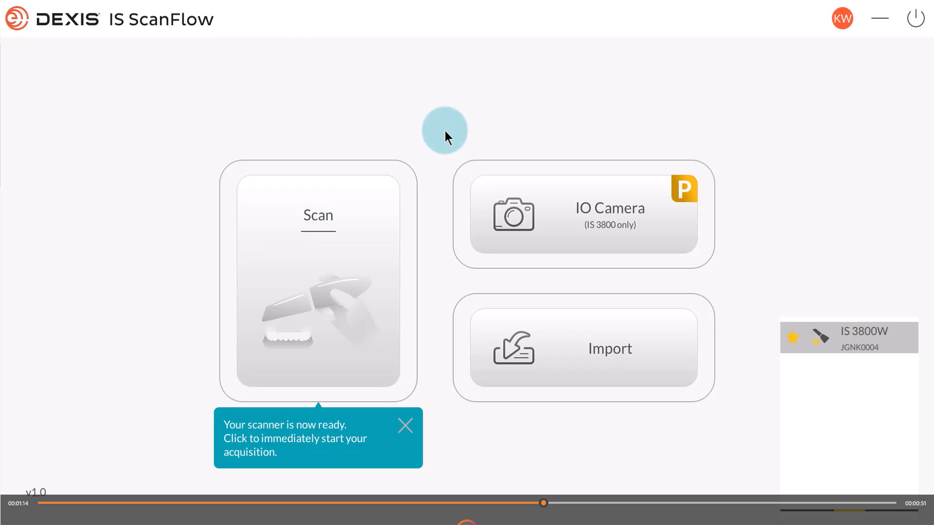Minimize the ScanFlow window

880,18
